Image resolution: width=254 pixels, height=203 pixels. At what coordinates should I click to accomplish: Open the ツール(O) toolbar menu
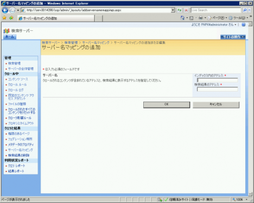click(238, 18)
